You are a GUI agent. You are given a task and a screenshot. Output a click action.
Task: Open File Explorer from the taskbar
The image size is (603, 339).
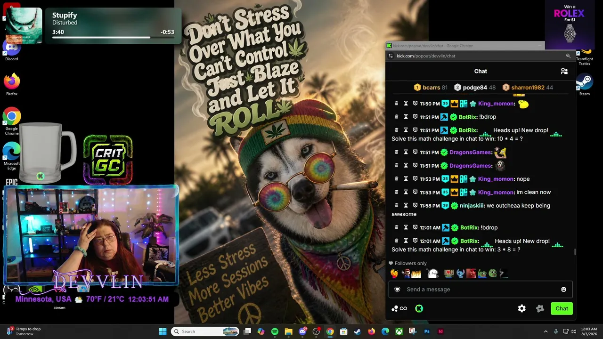[x=288, y=331]
